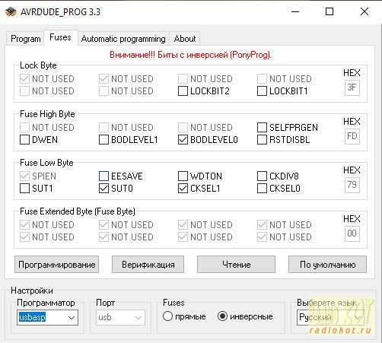Open the Программатор usbasp dropdown
Screen dimensions: 382x343
coord(47,317)
